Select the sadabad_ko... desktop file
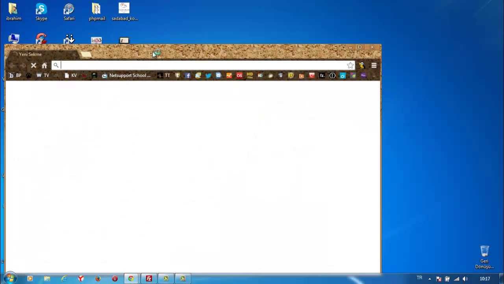504x284 pixels. point(124,12)
